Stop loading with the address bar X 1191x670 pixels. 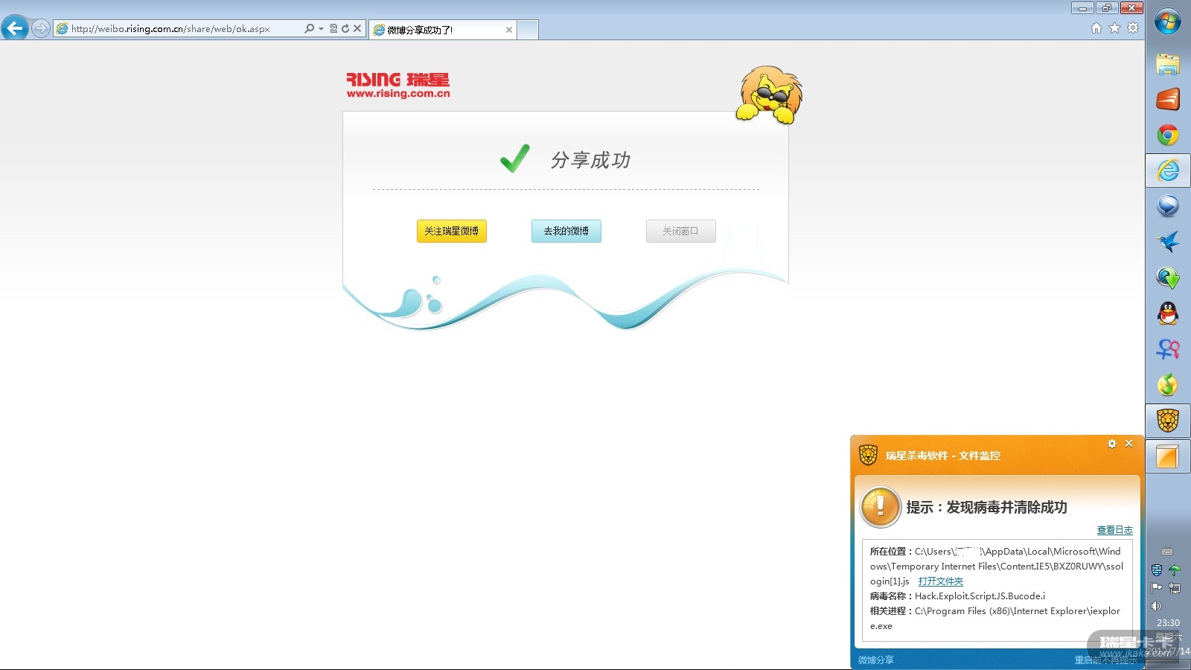coord(357,28)
